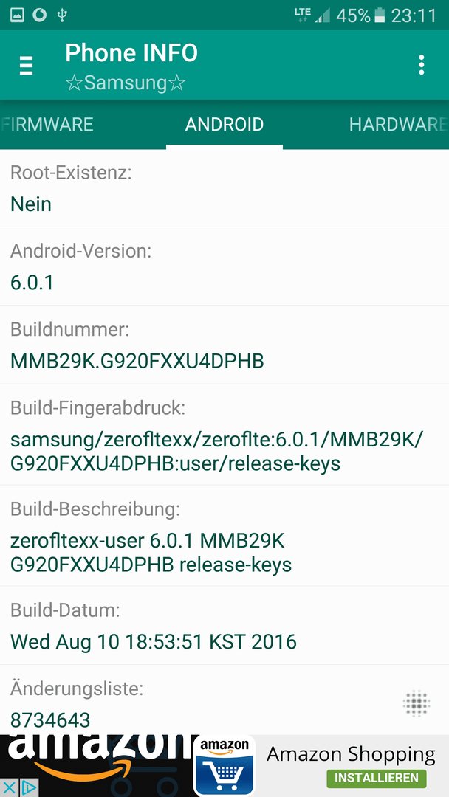
Task: Tap the Root-Existenz Nein row
Action: (224, 188)
